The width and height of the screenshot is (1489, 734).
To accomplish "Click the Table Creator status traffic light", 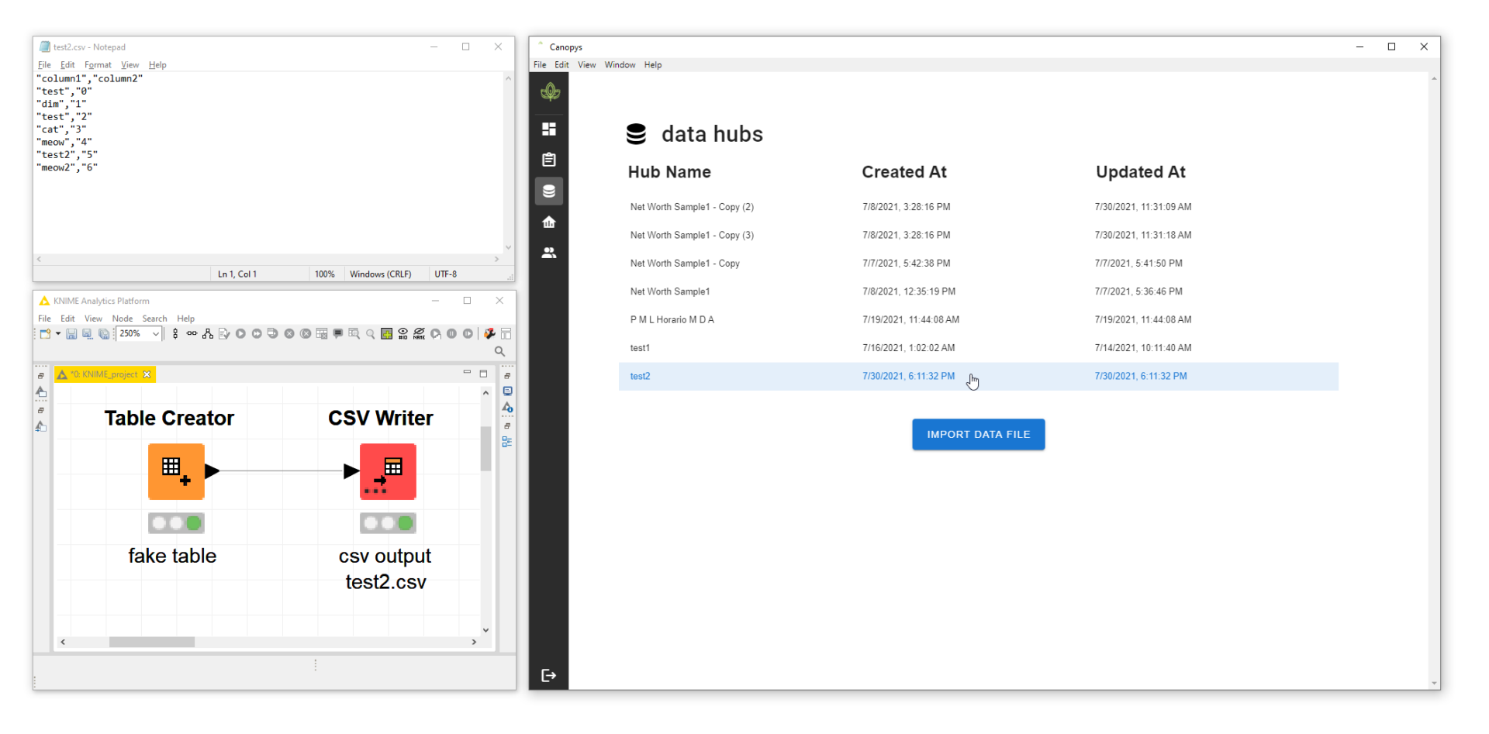I will point(176,523).
